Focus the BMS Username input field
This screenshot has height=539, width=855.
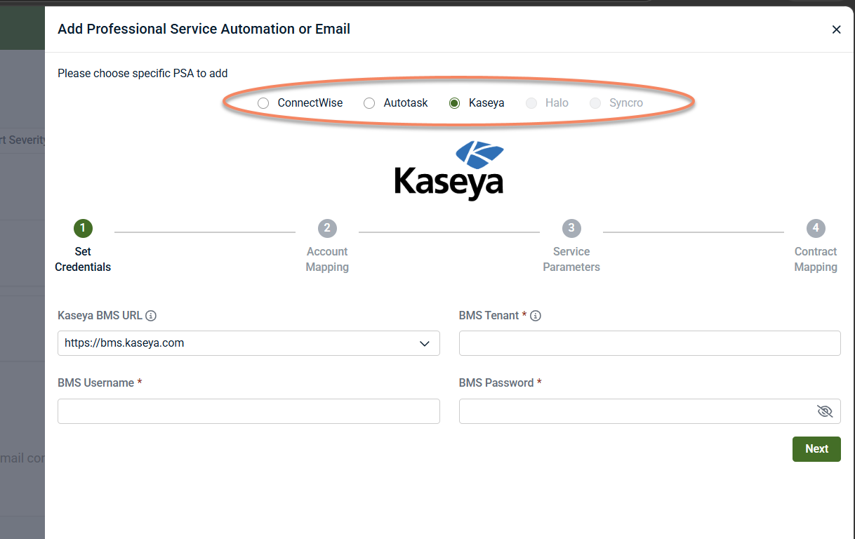tap(248, 411)
